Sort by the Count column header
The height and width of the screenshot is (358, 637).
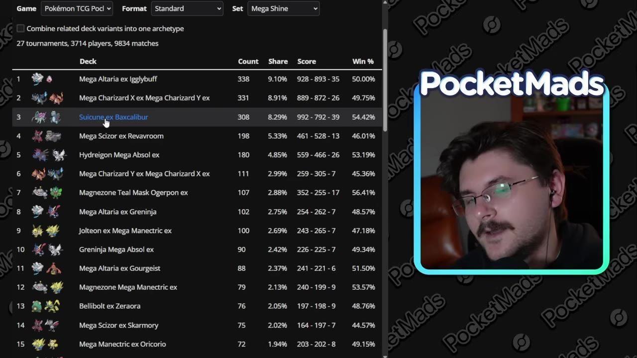248,61
